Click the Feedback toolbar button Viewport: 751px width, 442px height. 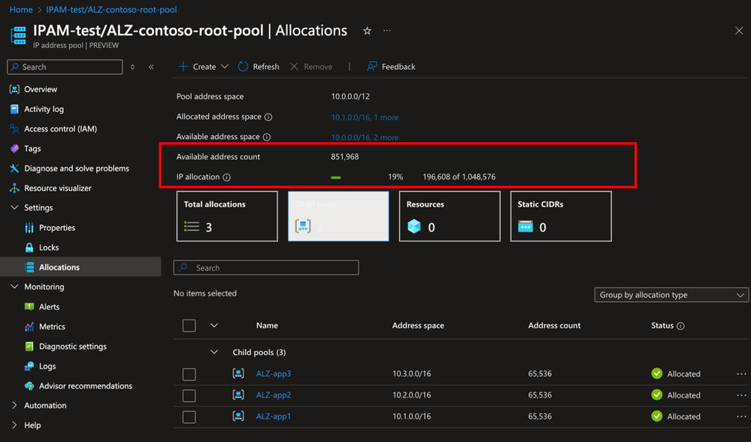coord(391,67)
